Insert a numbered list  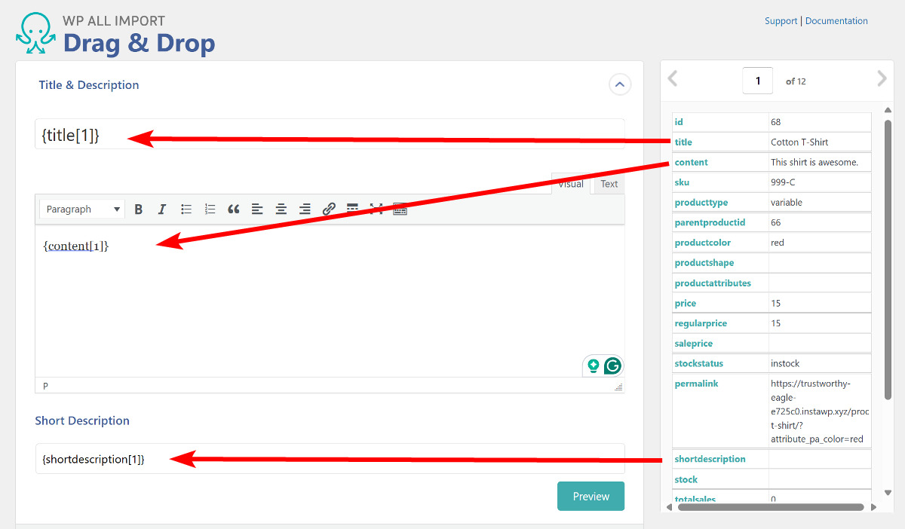click(x=210, y=209)
